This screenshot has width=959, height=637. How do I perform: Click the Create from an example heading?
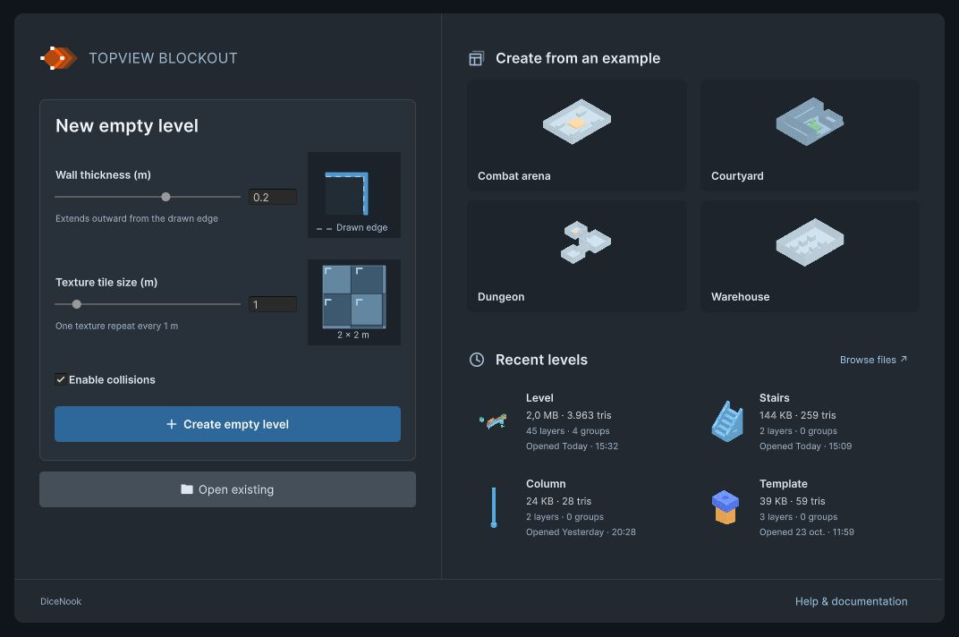[578, 58]
